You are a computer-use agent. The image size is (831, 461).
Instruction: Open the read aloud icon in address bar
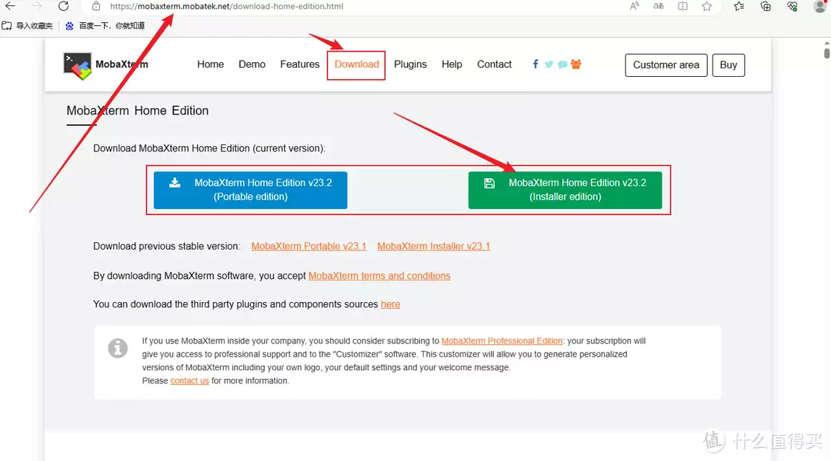(x=634, y=6)
